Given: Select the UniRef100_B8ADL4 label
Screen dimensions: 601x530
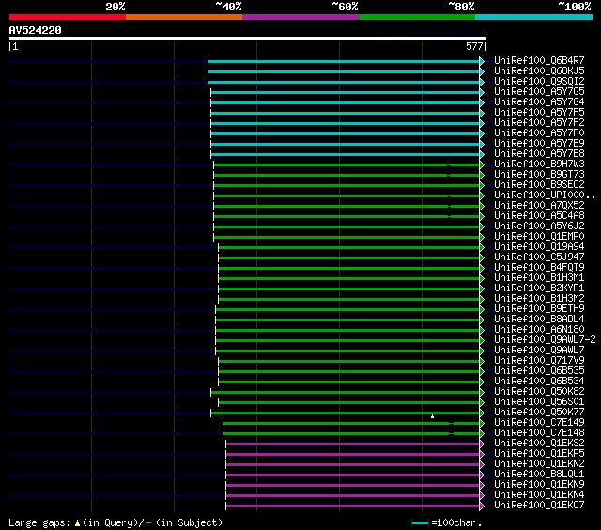Looking at the screenshot, I should click(x=539, y=320).
